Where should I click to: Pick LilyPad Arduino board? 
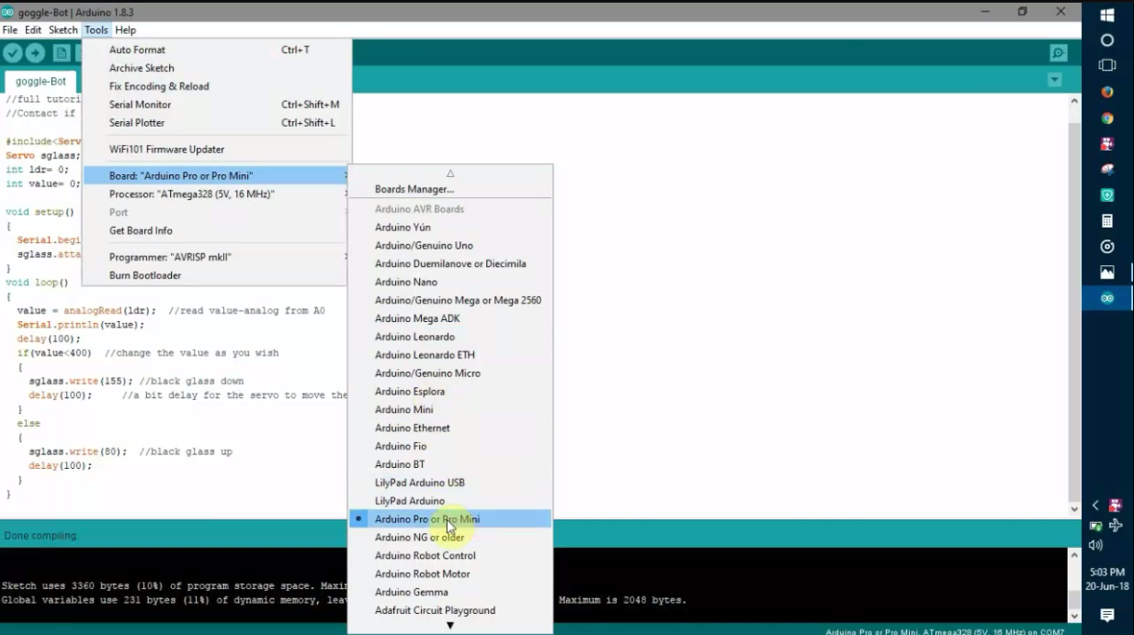[450, 501]
